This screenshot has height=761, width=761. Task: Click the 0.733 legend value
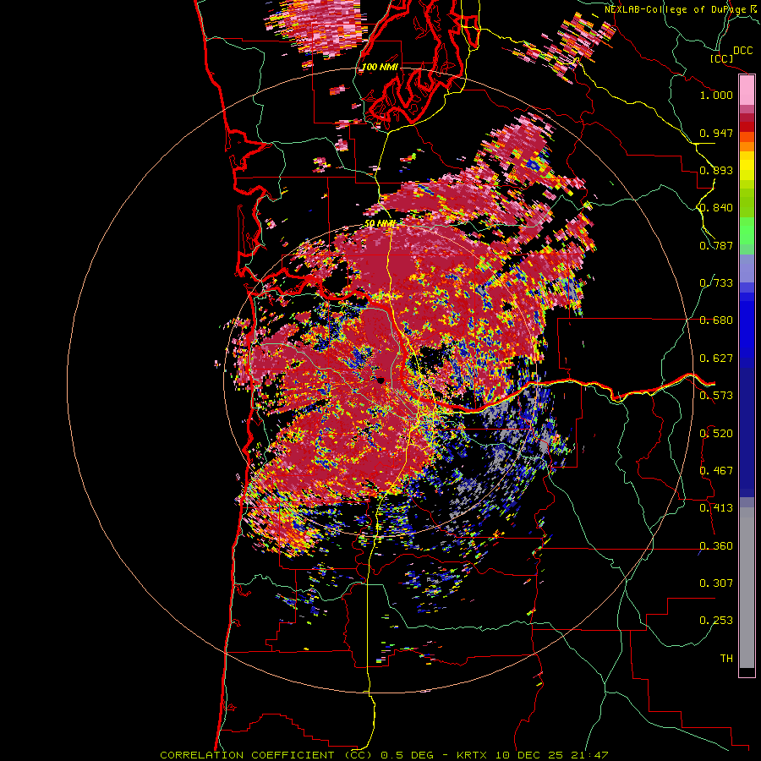(x=716, y=283)
